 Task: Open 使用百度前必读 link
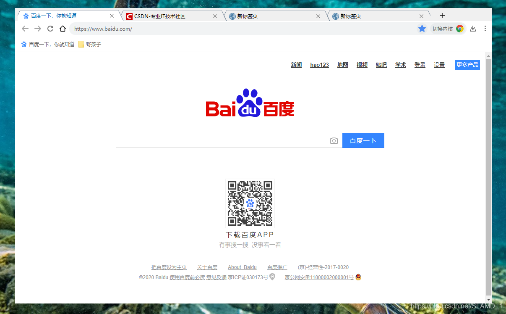187,277
